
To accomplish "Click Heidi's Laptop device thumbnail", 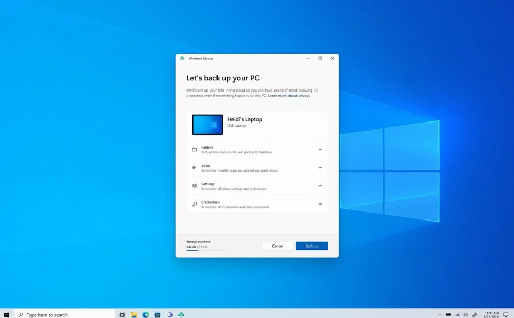I will click(207, 125).
